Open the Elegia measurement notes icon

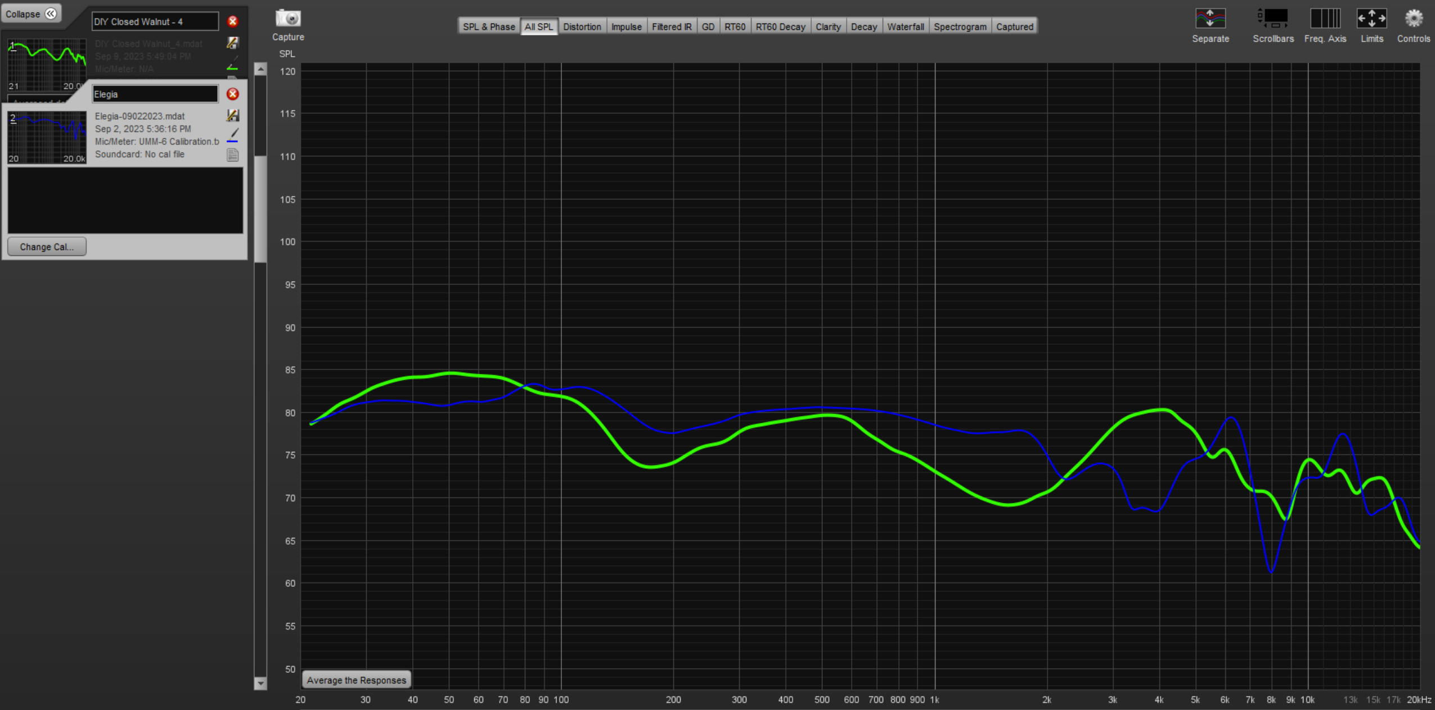tap(232, 155)
